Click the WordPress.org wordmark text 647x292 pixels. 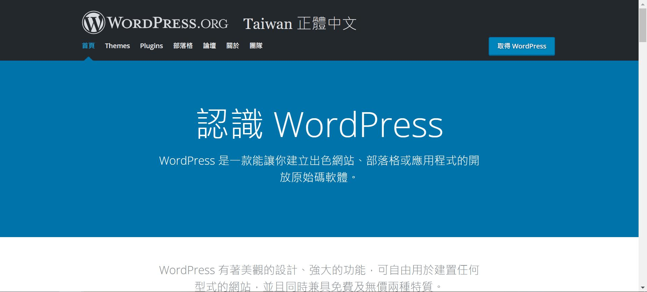168,23
